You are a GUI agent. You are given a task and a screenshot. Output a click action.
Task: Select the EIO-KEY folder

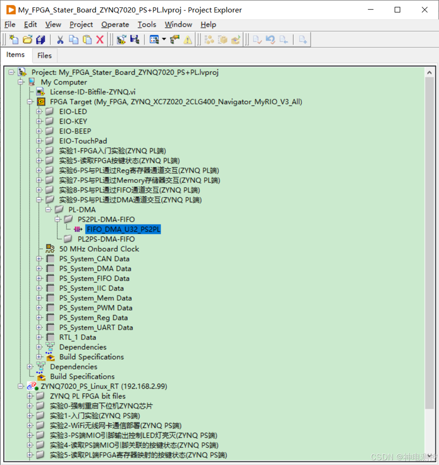73,121
